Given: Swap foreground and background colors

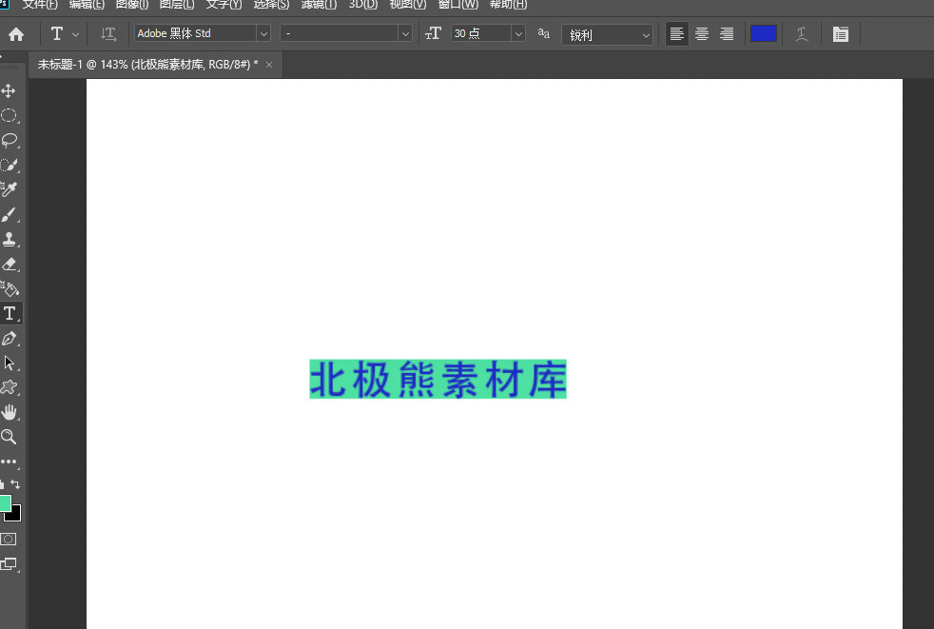Looking at the screenshot, I should pyautogui.click(x=15, y=484).
